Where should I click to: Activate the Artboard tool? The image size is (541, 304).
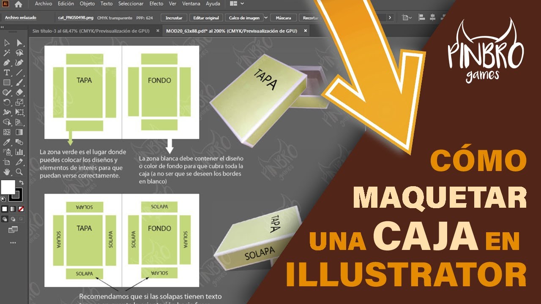[7, 162]
